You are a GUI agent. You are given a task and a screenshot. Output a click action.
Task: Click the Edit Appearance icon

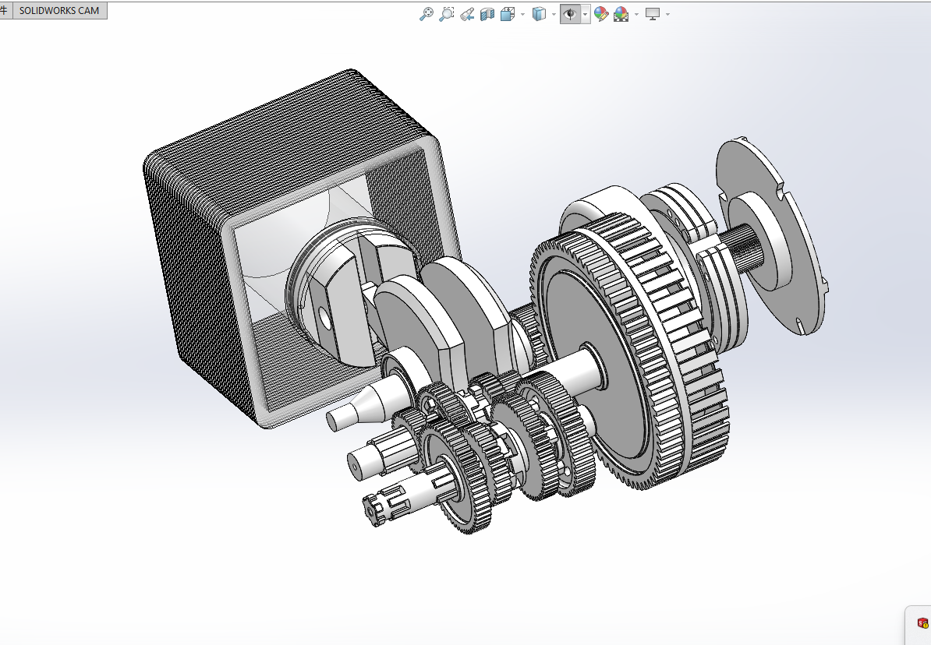[x=601, y=14]
